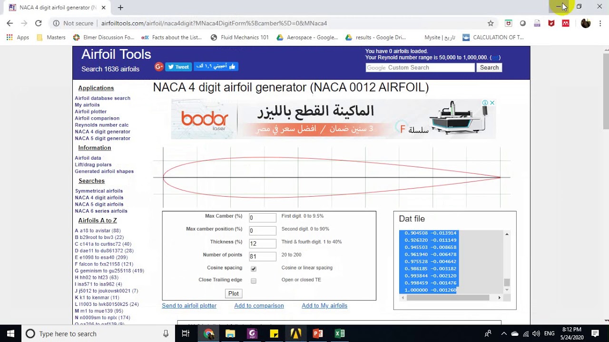Click the Dat file scroll-right arrow
609x342 pixels.
[499, 297]
